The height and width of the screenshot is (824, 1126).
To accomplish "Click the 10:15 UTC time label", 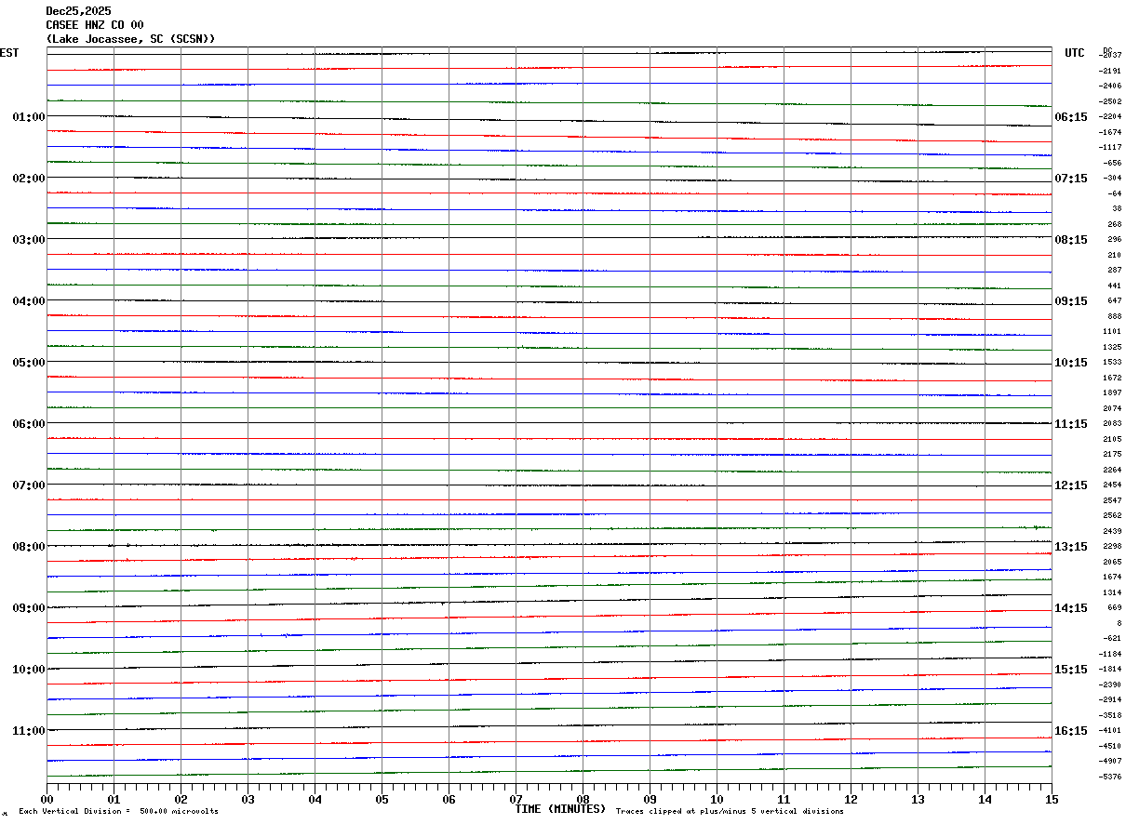I will (x=1071, y=362).
